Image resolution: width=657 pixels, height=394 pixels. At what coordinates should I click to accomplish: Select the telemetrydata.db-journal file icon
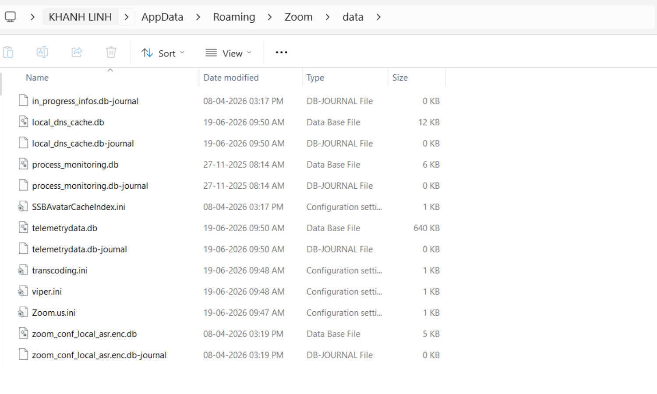coord(24,249)
